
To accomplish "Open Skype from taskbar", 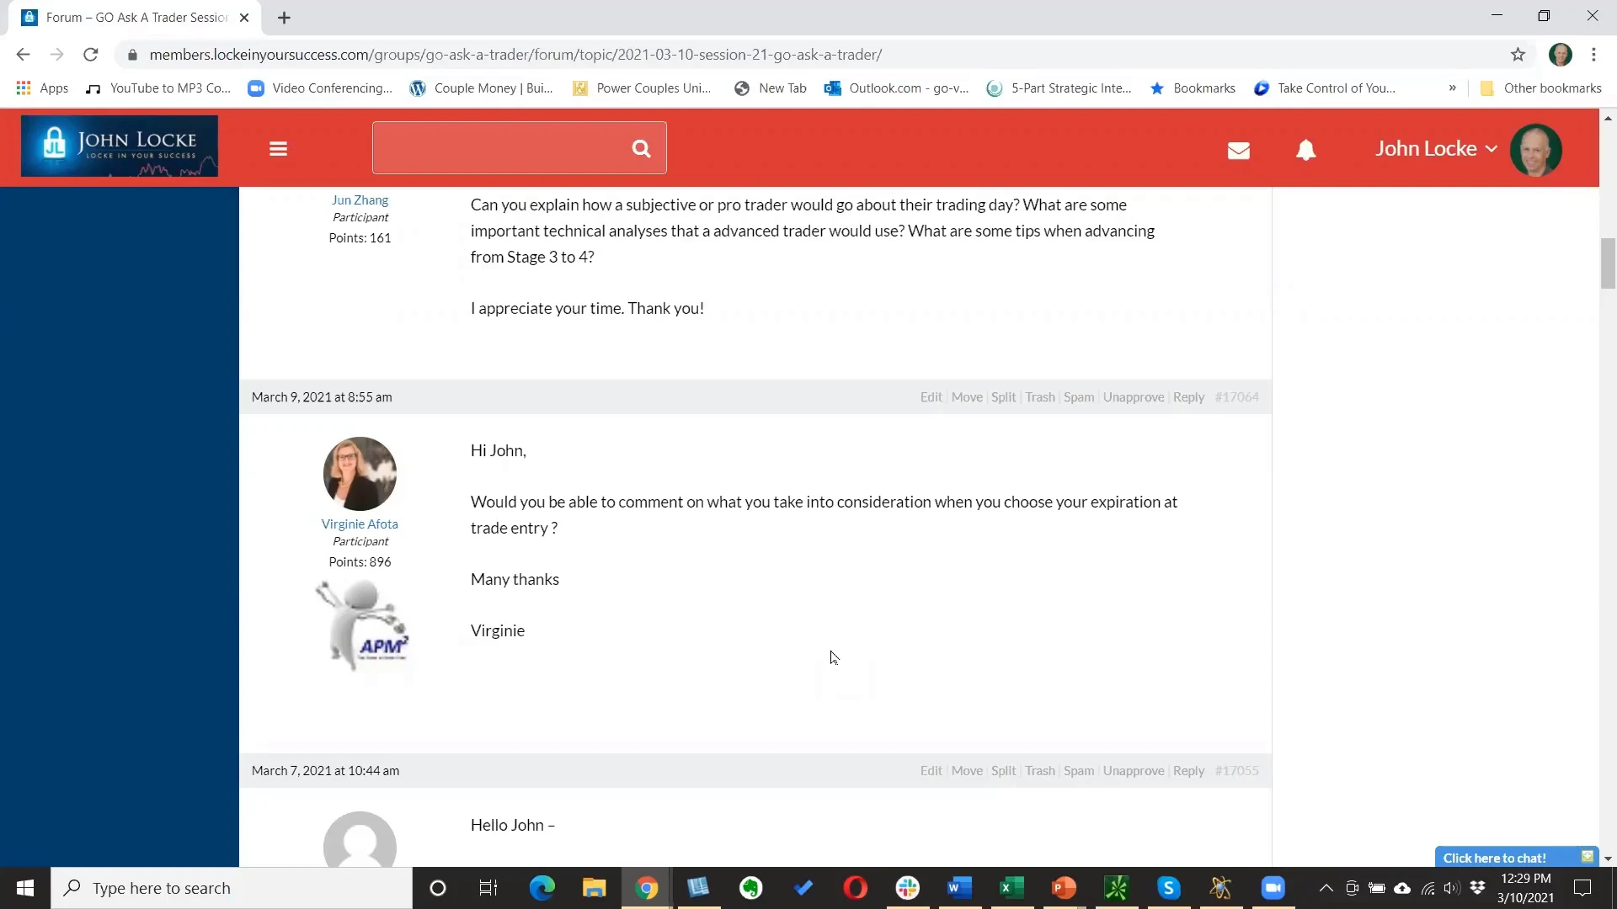I will pos(1168,888).
